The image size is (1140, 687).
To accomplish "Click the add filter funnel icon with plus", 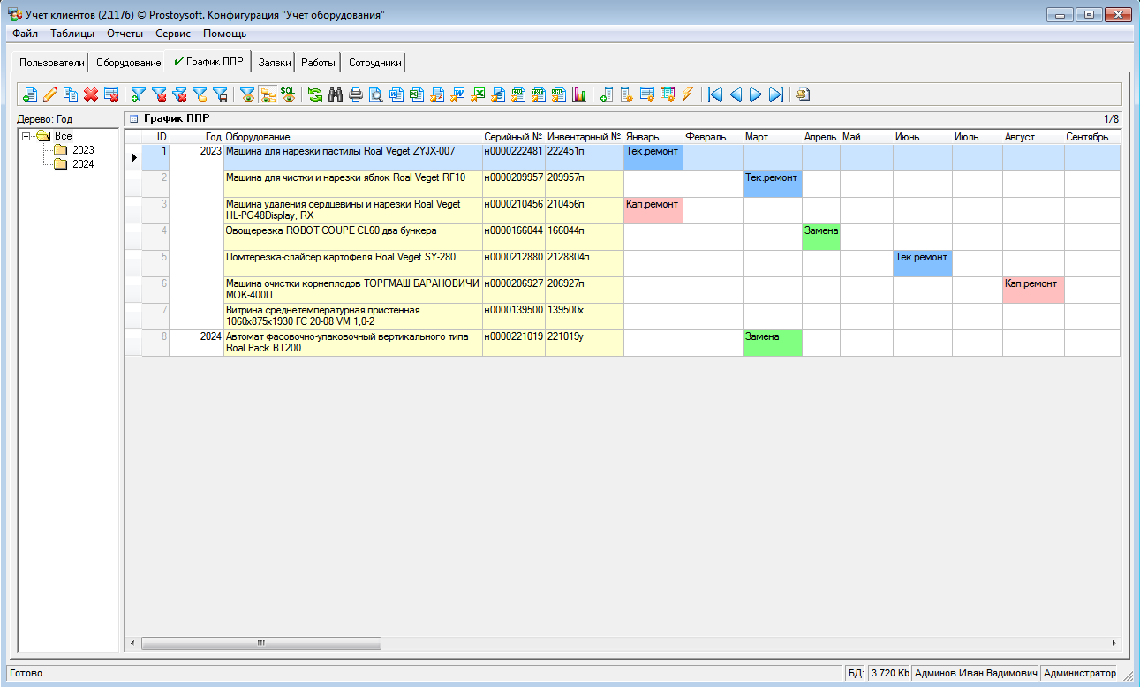I will [x=138, y=94].
